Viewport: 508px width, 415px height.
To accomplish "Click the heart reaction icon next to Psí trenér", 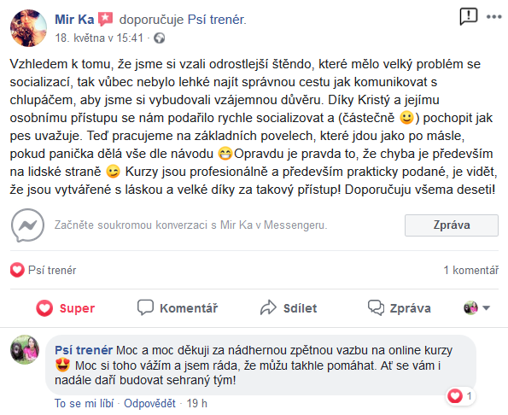I will coord(17,270).
